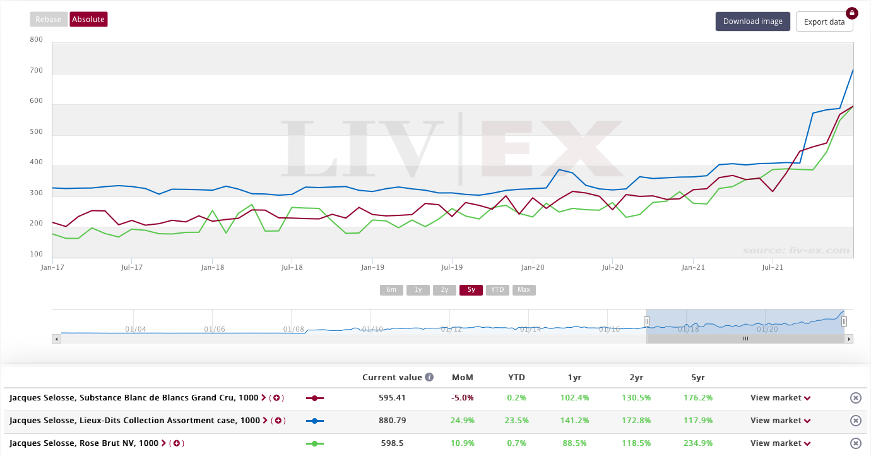Click the Jul-21 x-axis label
Image resolution: width=871 pixels, height=456 pixels.
click(773, 268)
